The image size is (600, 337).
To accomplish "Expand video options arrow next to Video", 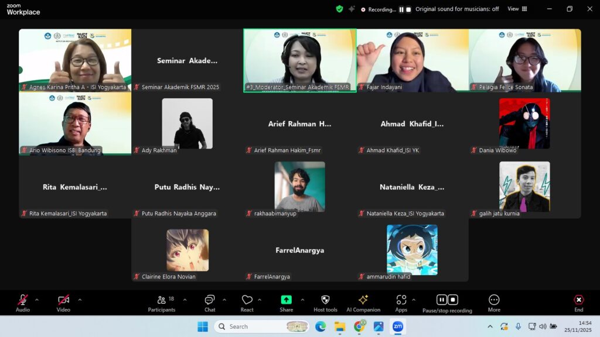I will (x=80, y=300).
